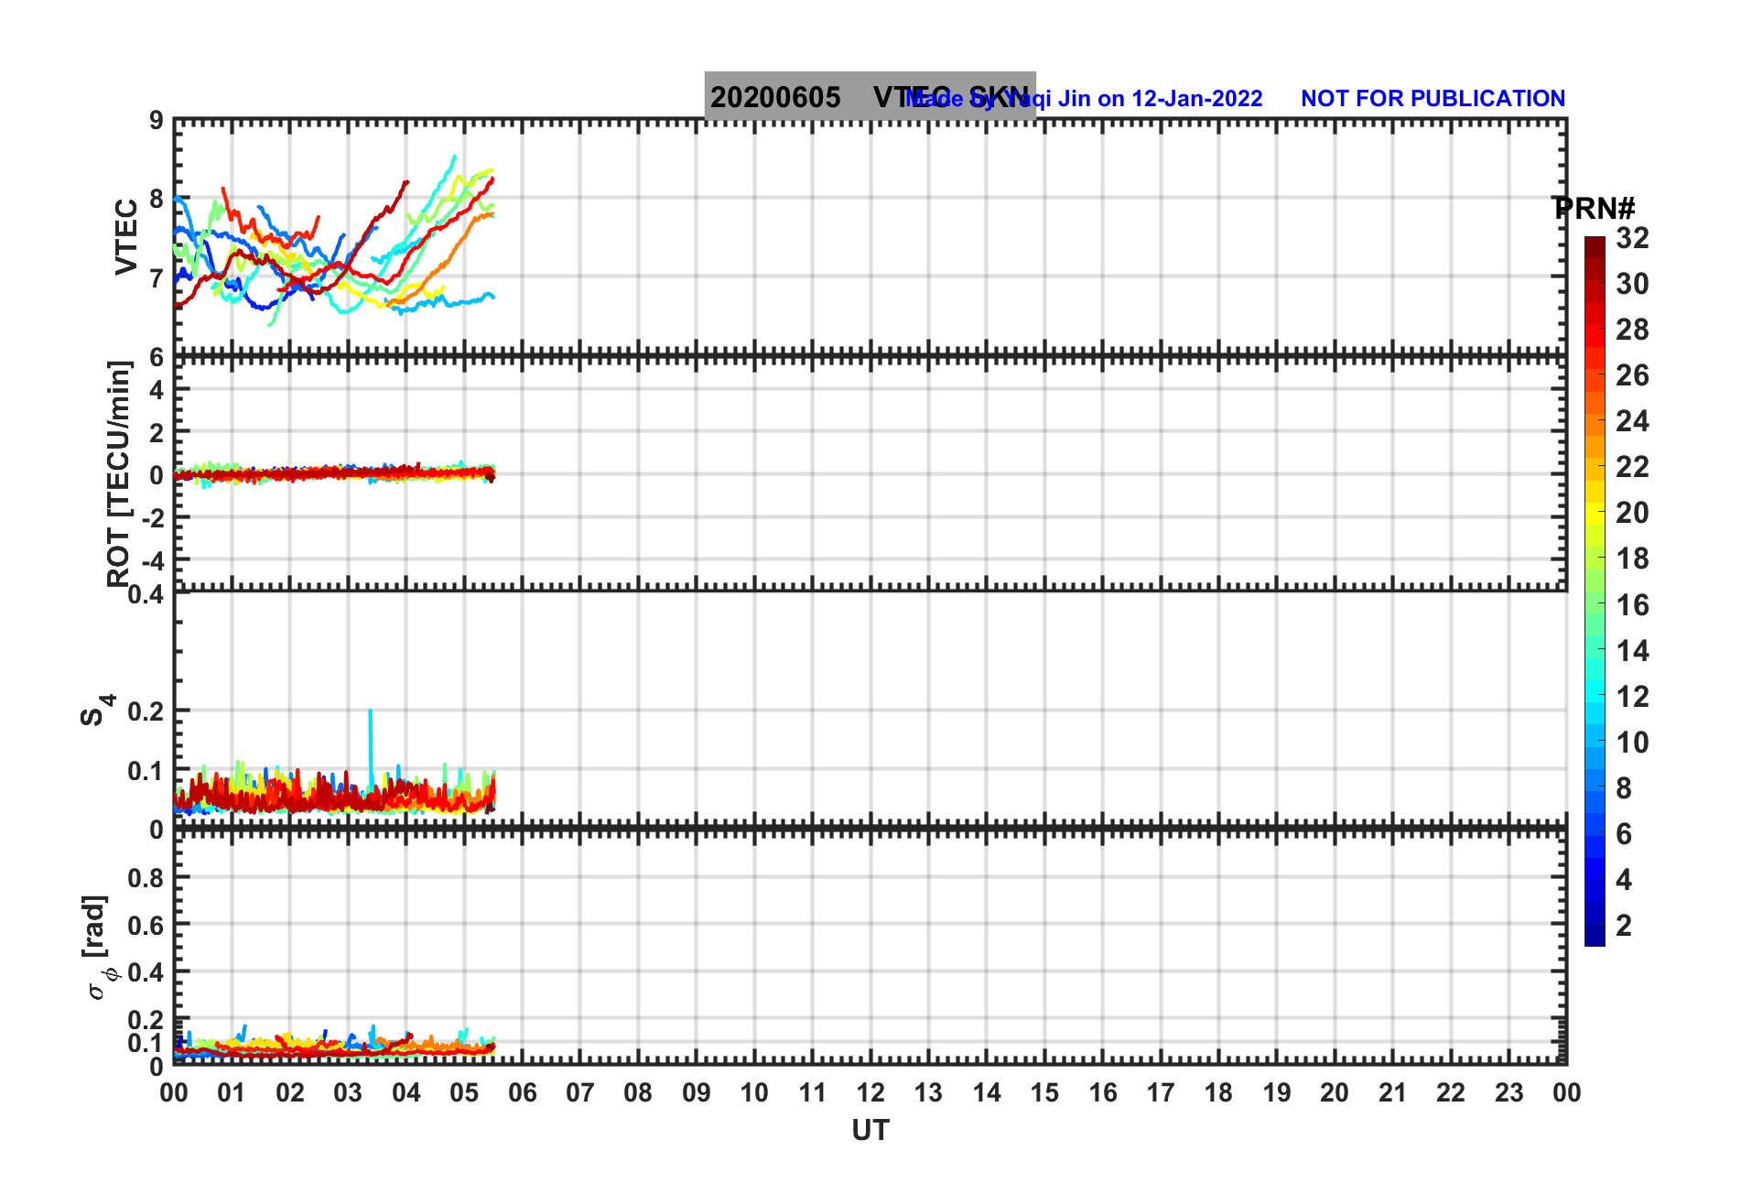Click the "0.8" tick on the sigma-phi axis
Viewport: 1741px width, 1183px height.
[x=147, y=878]
